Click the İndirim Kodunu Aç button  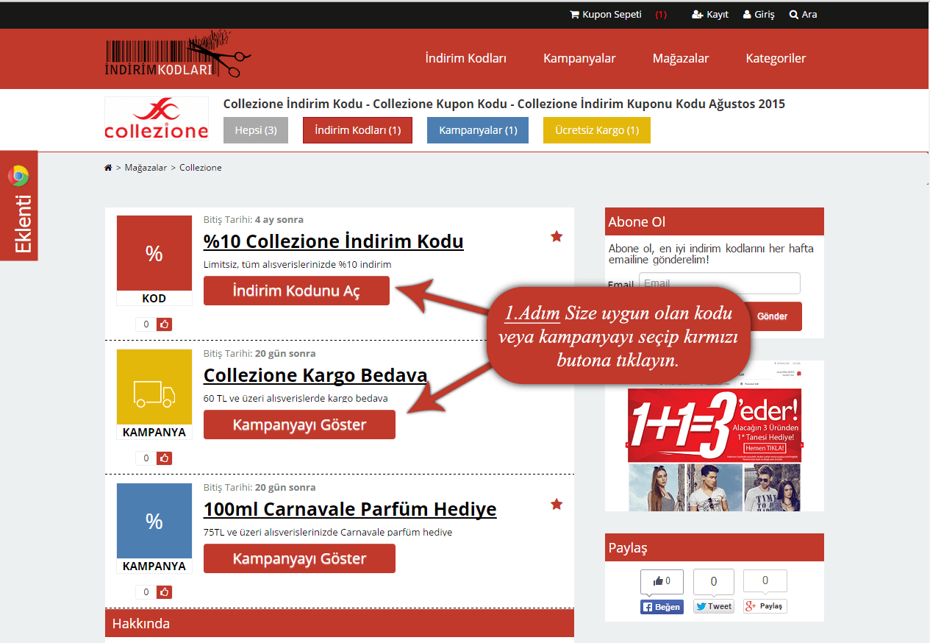[x=296, y=291]
